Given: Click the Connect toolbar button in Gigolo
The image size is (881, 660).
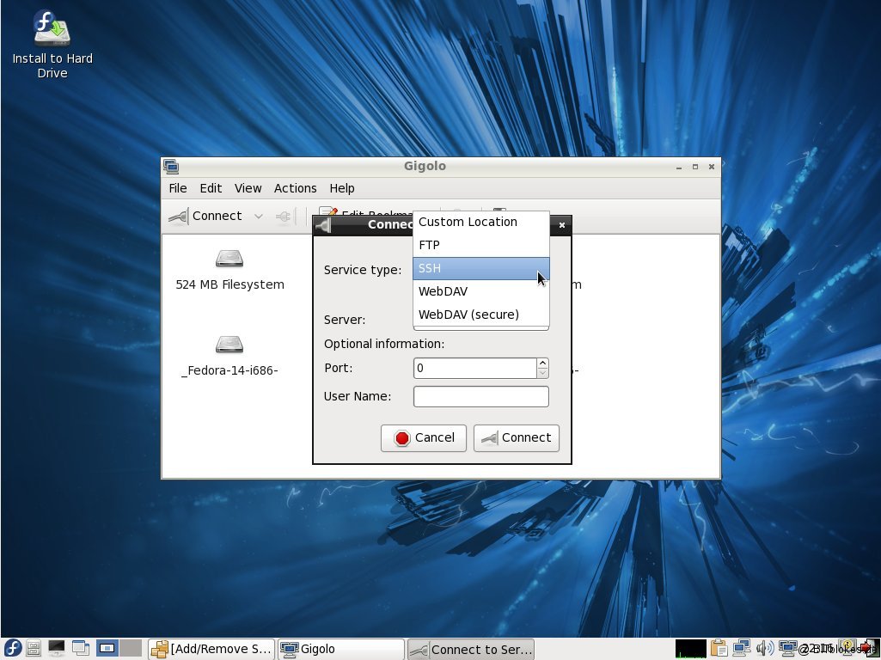Looking at the screenshot, I should (x=206, y=217).
